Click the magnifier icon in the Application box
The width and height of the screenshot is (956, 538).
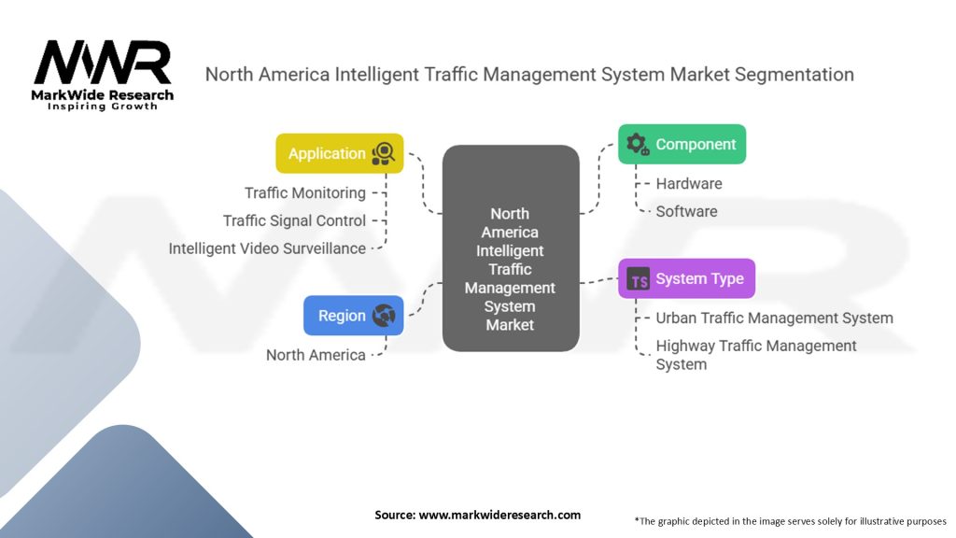(383, 154)
